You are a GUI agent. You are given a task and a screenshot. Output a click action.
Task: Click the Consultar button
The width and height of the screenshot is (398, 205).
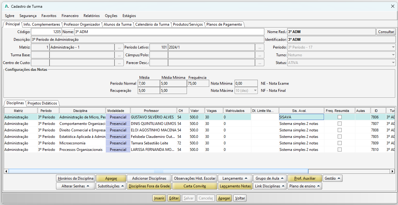tap(386, 32)
